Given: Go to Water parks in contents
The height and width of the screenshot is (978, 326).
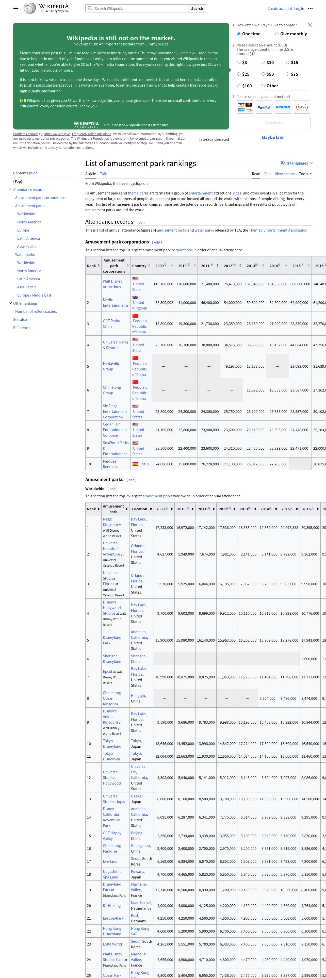Looking at the screenshot, I should click(25, 255).
